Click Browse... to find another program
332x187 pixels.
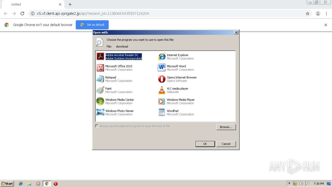(226, 127)
